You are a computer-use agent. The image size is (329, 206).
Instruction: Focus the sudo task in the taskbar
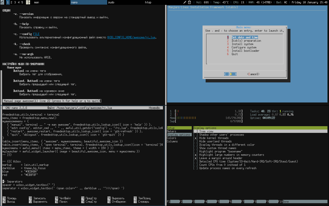tap(126, 2)
